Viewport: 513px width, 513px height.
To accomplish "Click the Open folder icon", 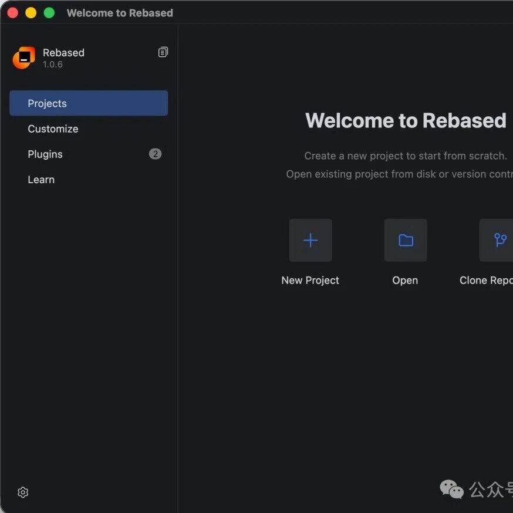I will point(406,240).
